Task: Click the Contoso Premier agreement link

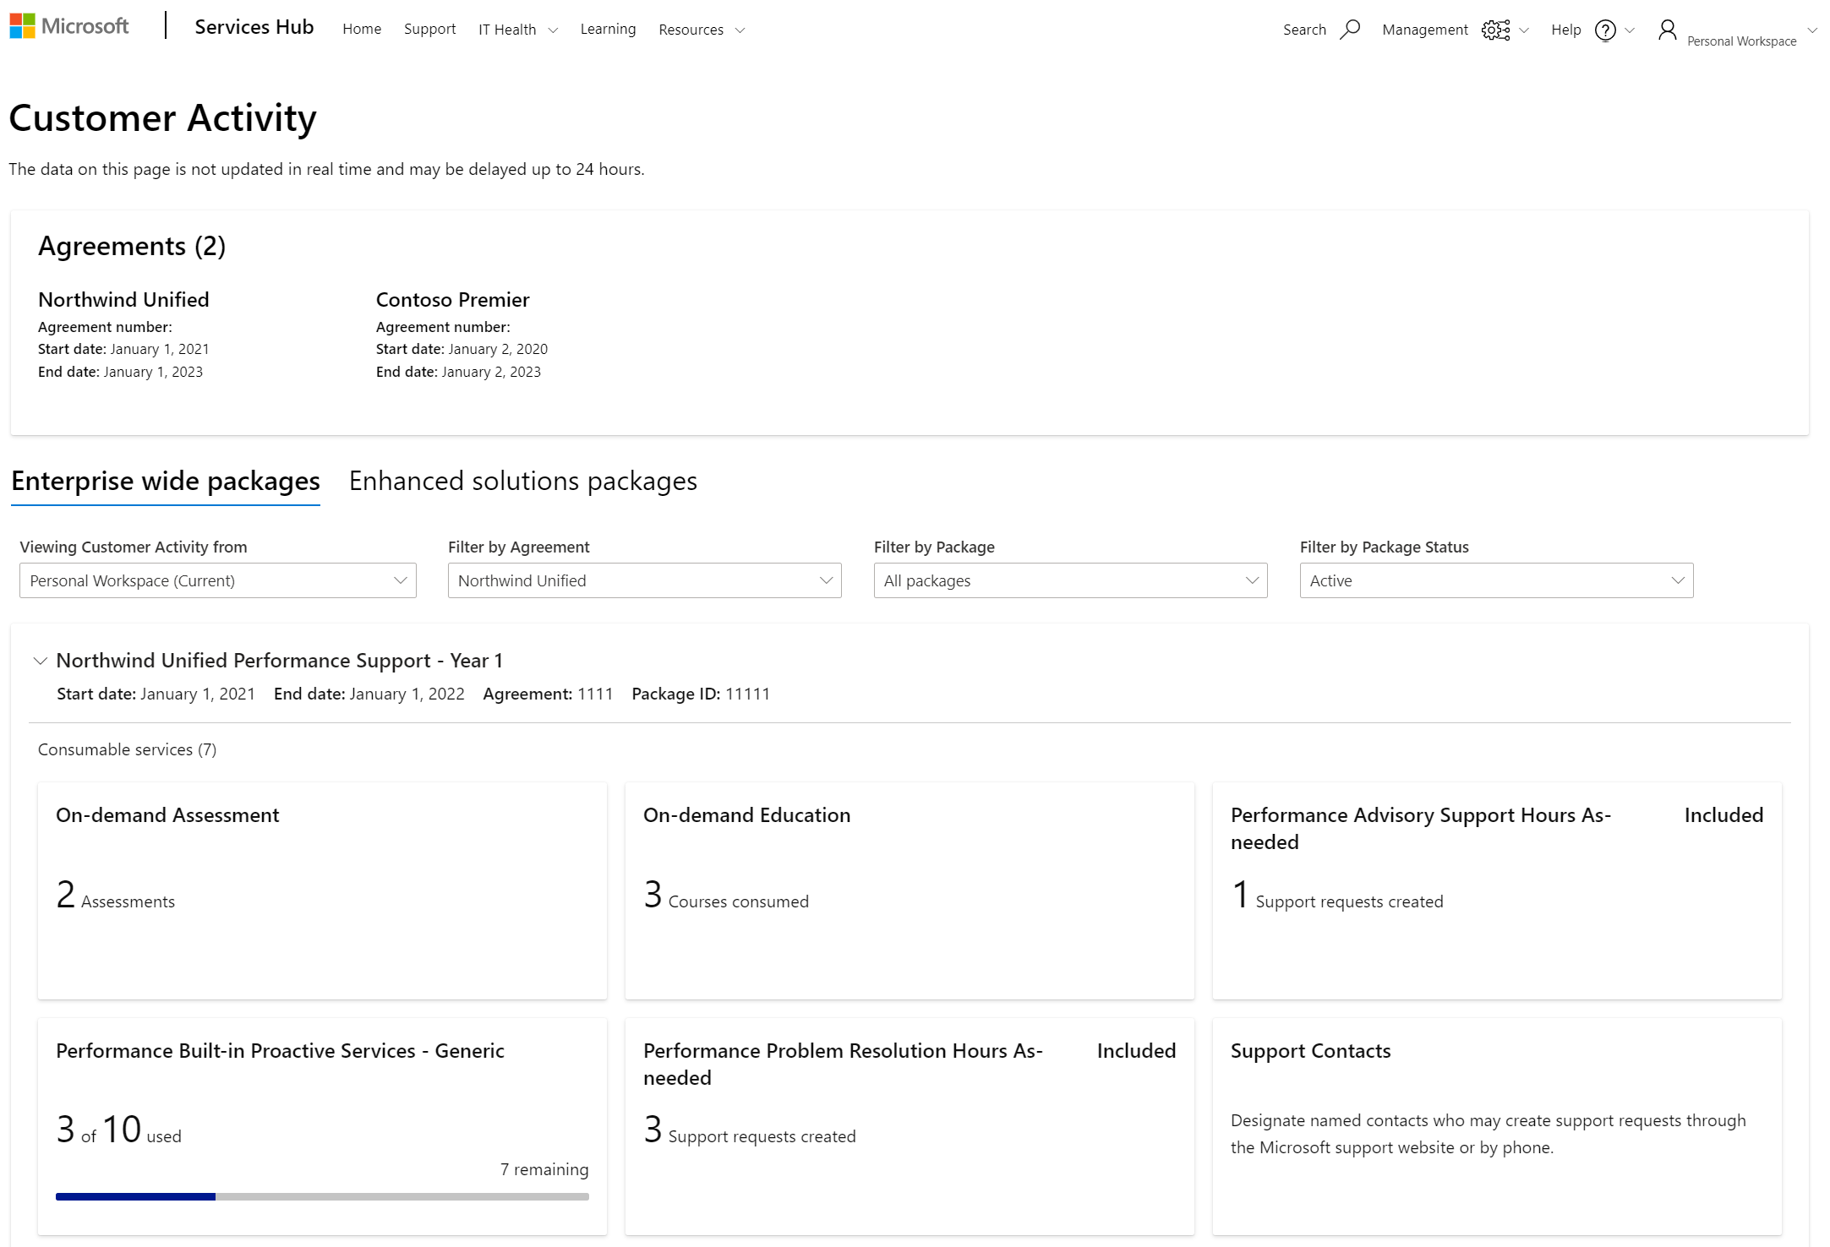Action: (x=452, y=297)
